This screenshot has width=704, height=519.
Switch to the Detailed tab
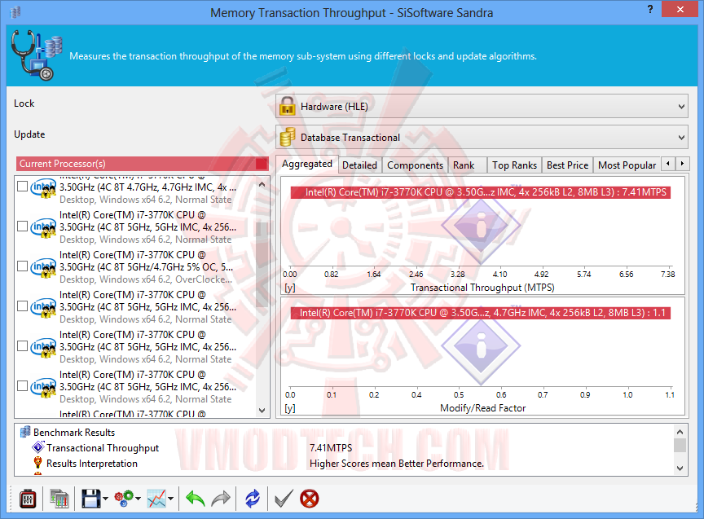point(359,165)
